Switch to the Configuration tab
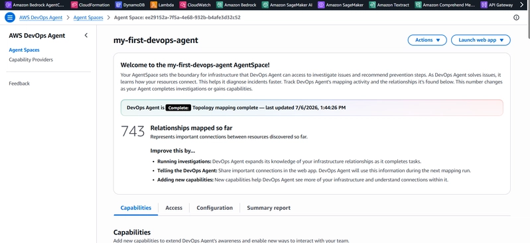This screenshot has width=530, height=243. [x=215, y=208]
